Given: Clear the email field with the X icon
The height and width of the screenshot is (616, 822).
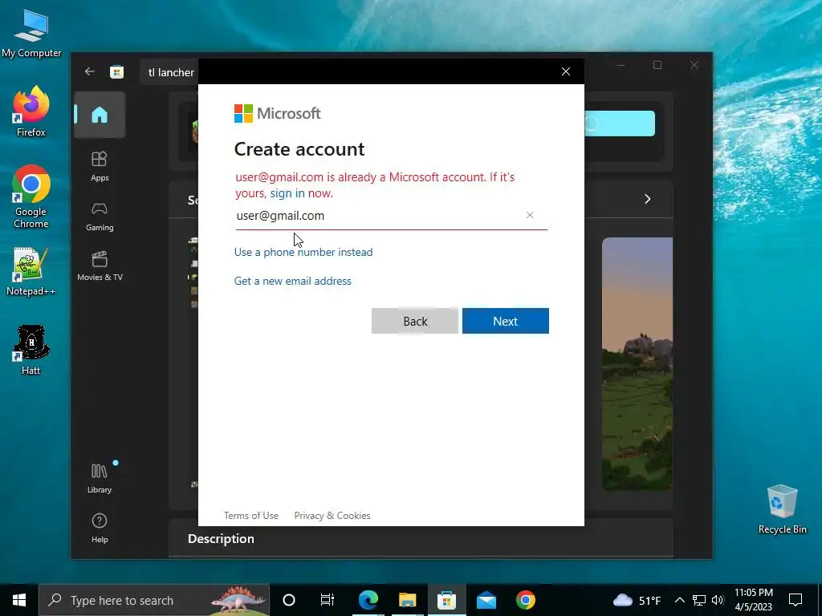Looking at the screenshot, I should pyautogui.click(x=530, y=215).
